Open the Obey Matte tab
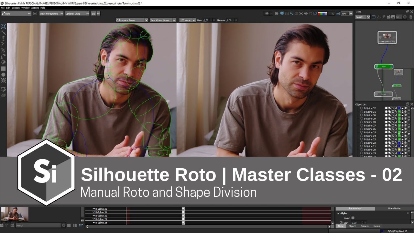Screen dimensions: 414x233 coord(394,209)
